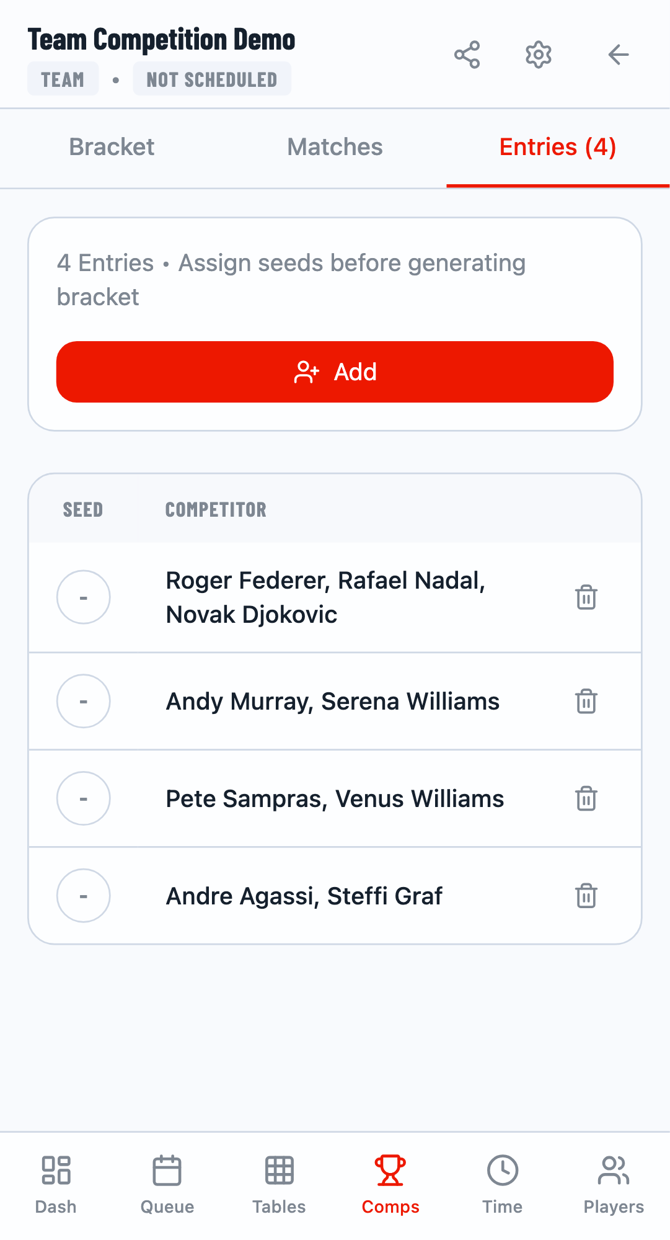
Task: Set seed for Andy Murray team
Action: (84, 702)
